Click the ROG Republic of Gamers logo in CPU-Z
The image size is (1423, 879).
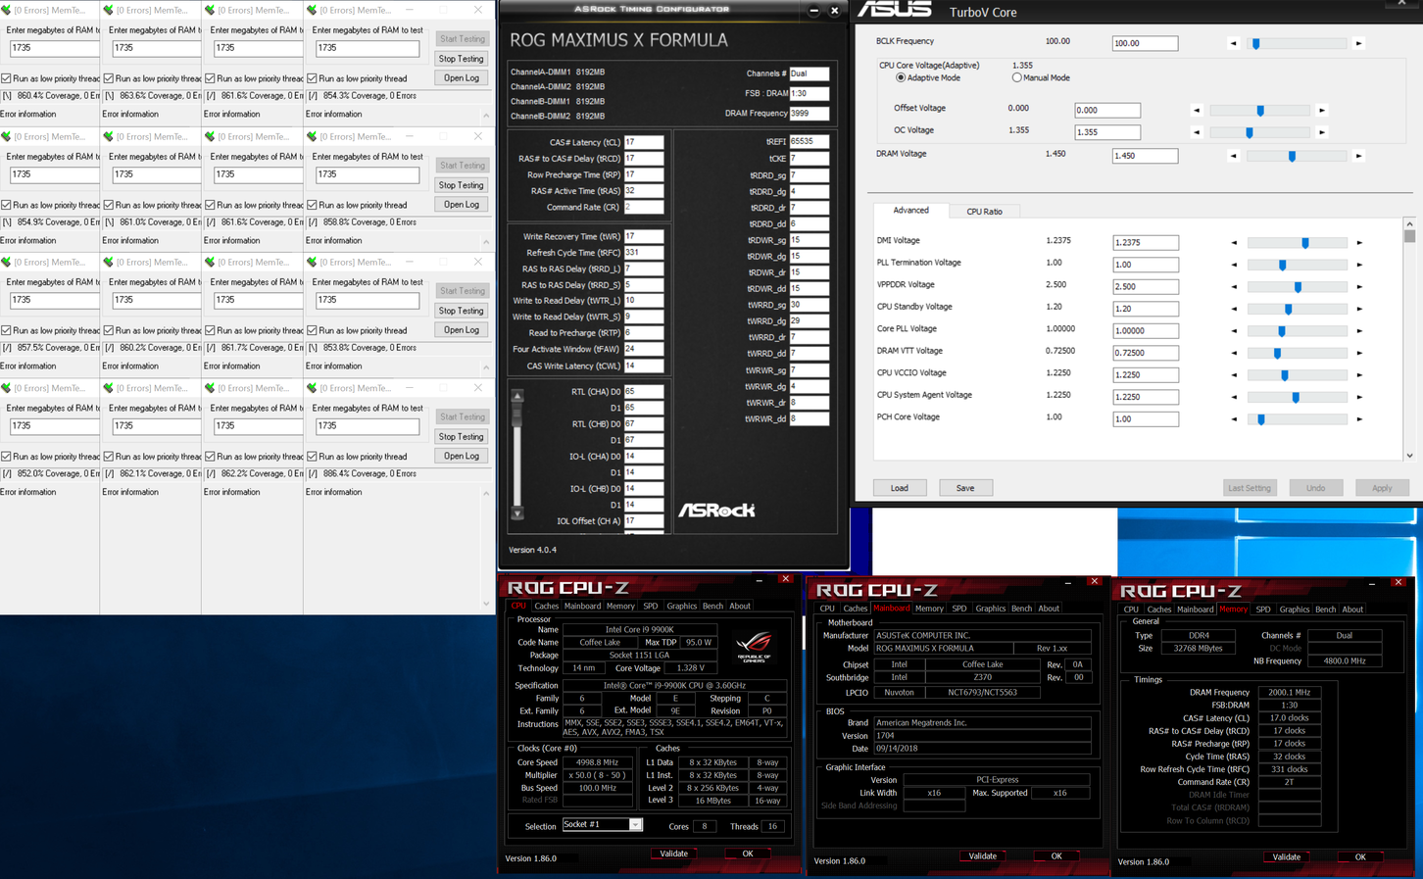click(754, 646)
